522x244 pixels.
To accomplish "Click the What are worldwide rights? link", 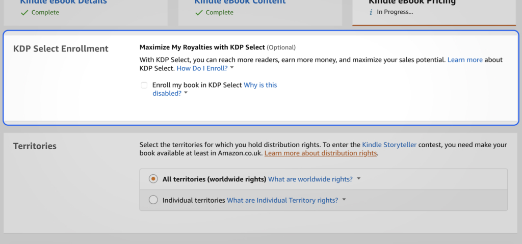I will [310, 179].
